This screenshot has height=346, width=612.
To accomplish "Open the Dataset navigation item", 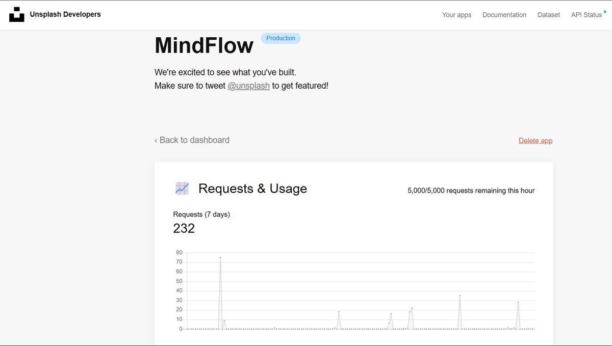I will [x=548, y=15].
